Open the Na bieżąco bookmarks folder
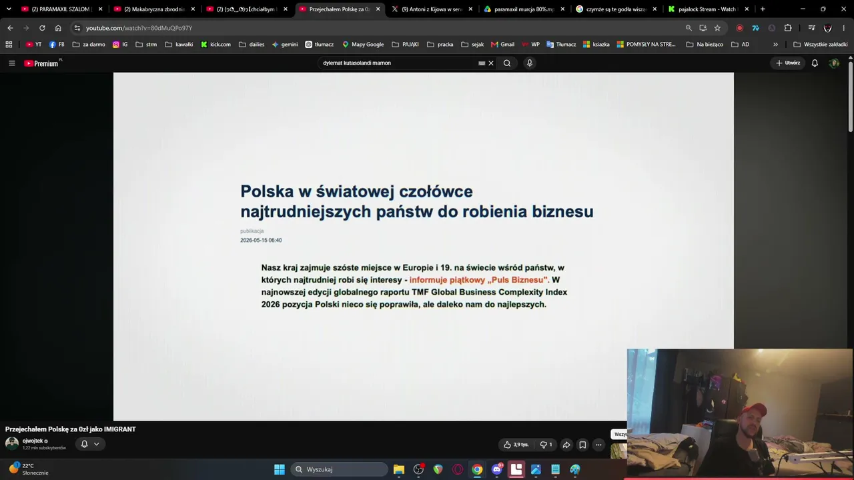Viewport: 854px width, 480px height. [704, 45]
